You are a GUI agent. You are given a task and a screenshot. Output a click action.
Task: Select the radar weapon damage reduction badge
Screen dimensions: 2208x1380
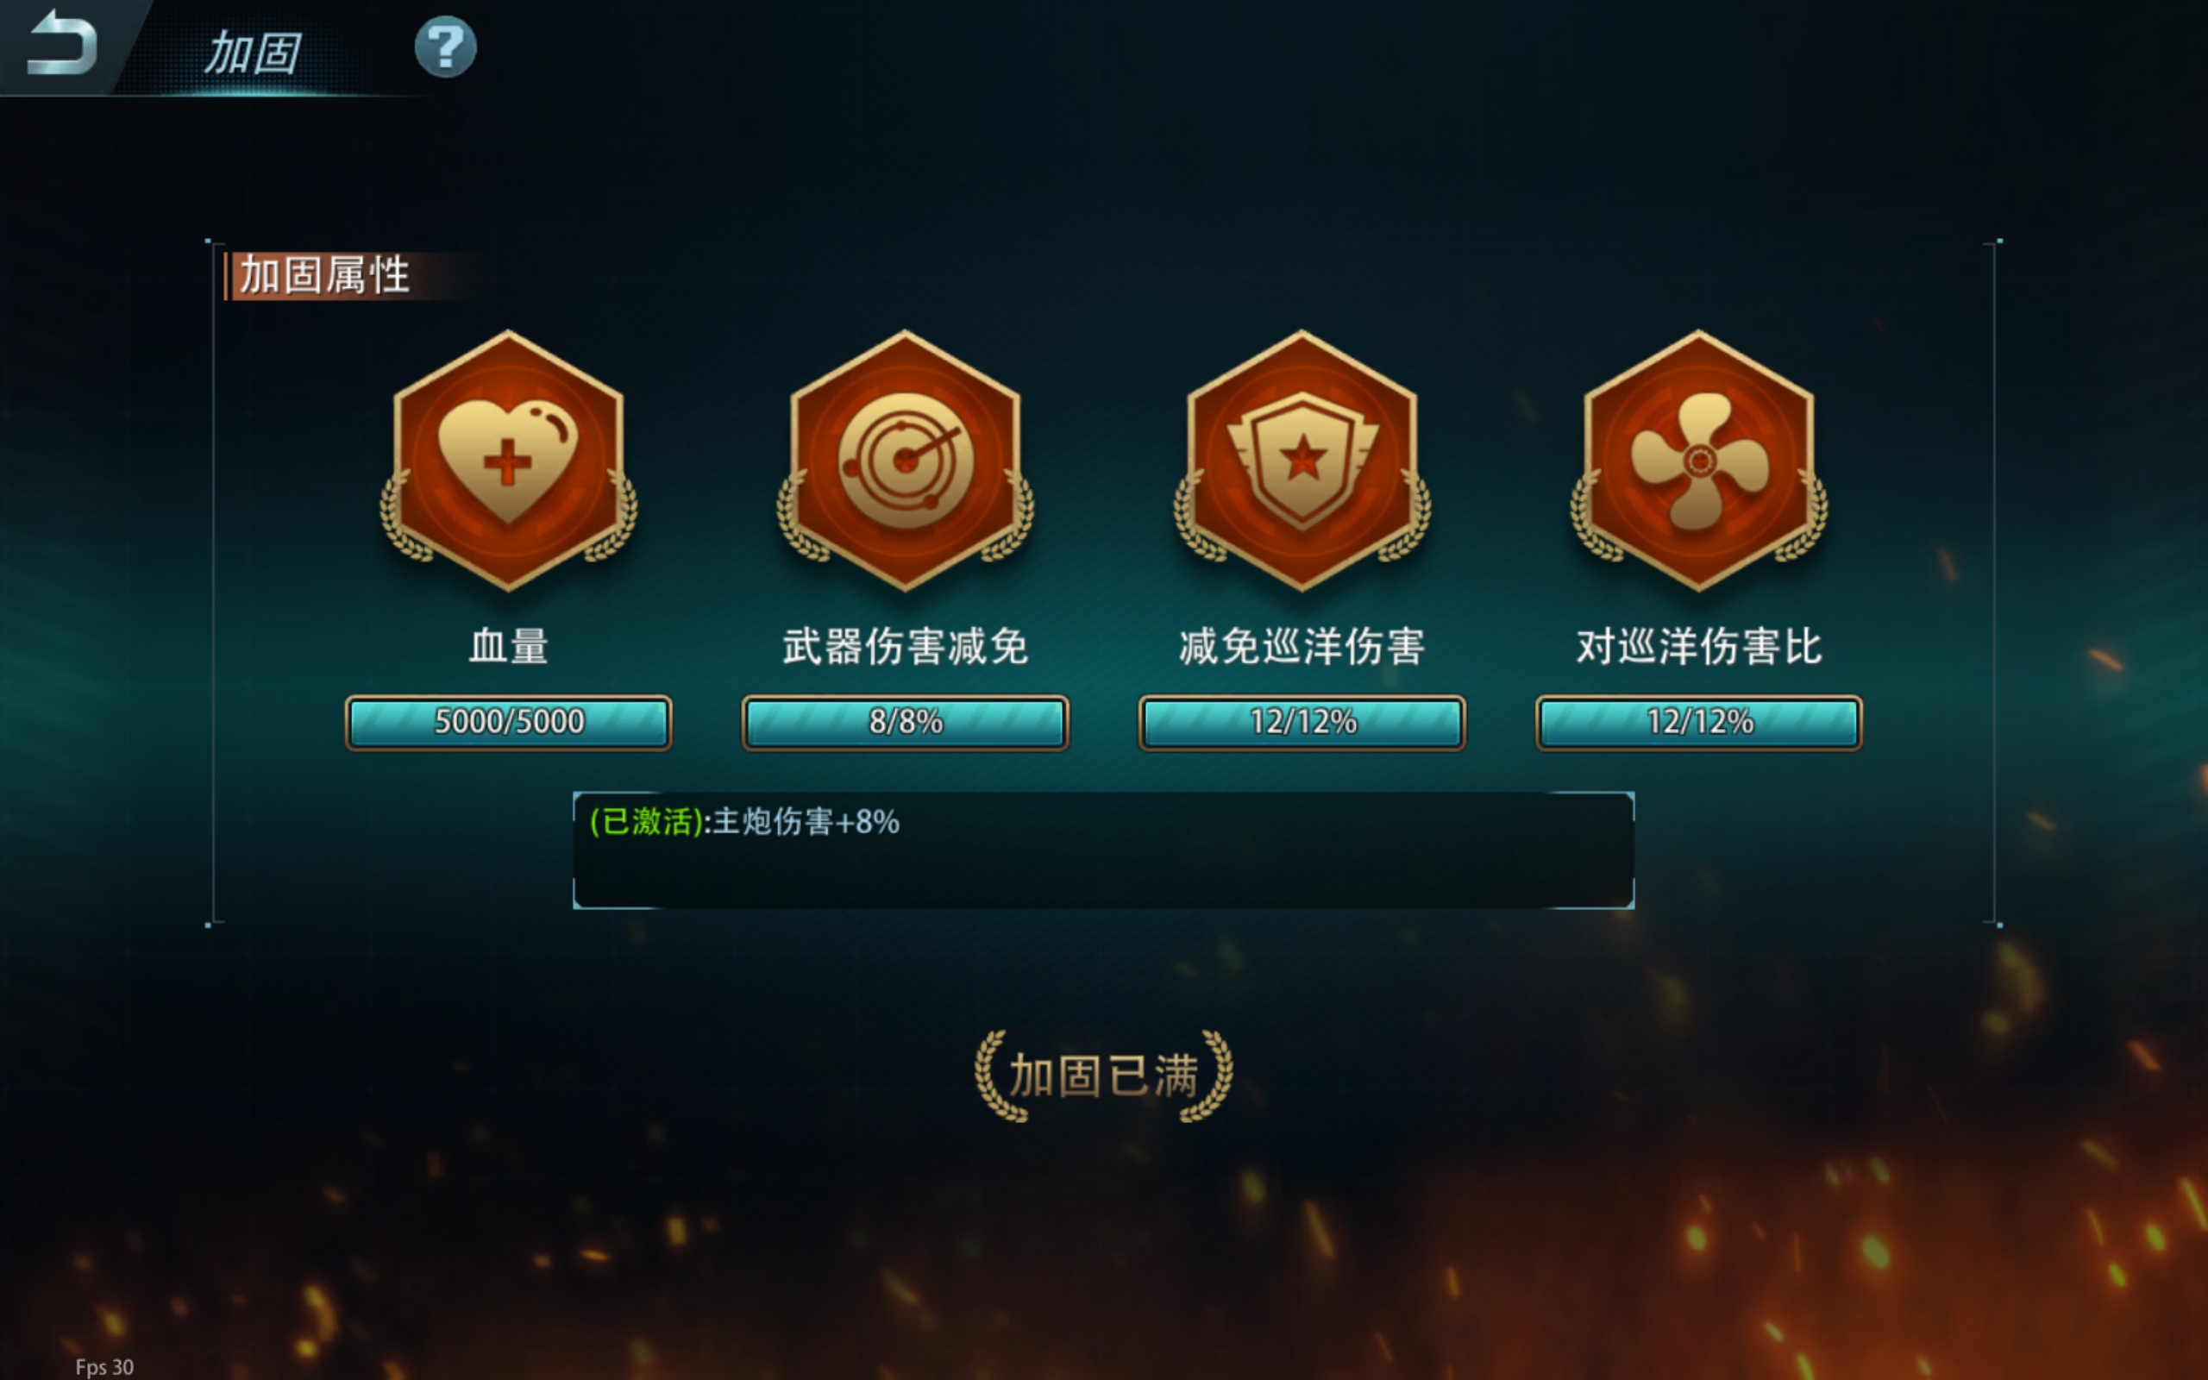pyautogui.click(x=905, y=461)
